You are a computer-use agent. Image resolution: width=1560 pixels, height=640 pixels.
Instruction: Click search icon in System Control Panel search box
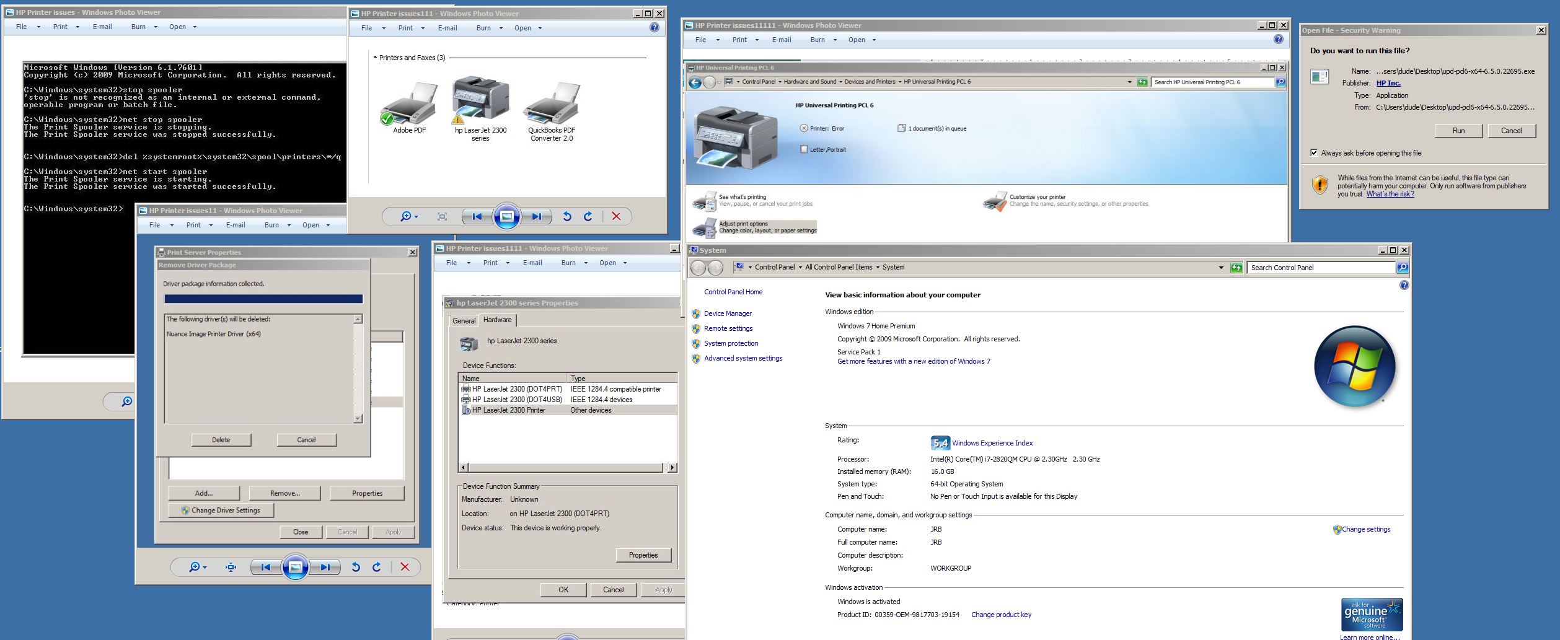tap(1403, 268)
